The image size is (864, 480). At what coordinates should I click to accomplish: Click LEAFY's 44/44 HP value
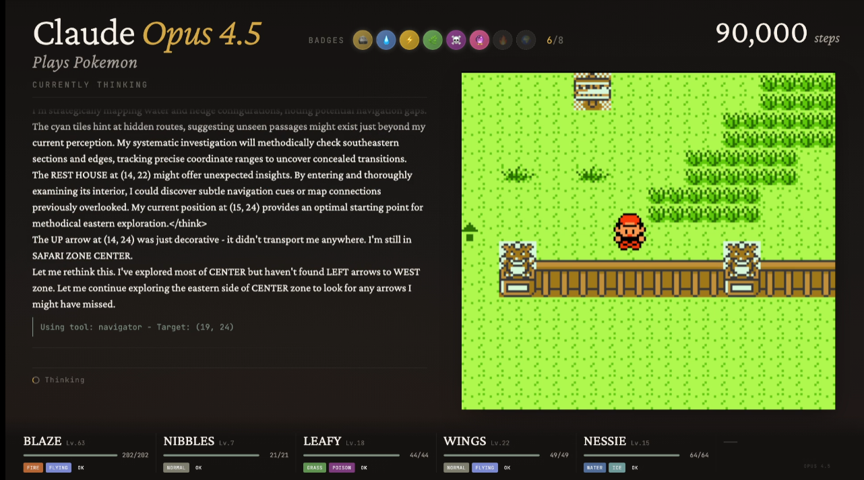419,455
